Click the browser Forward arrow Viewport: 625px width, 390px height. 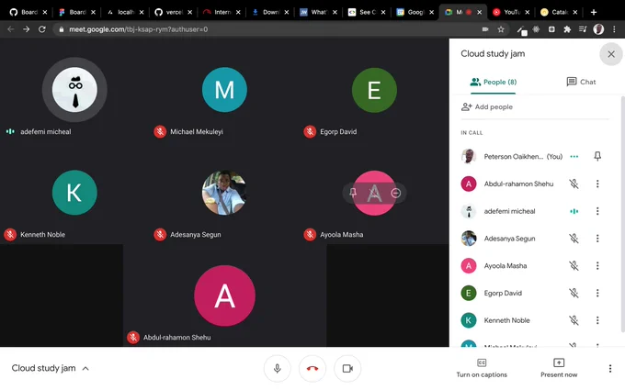(x=27, y=29)
